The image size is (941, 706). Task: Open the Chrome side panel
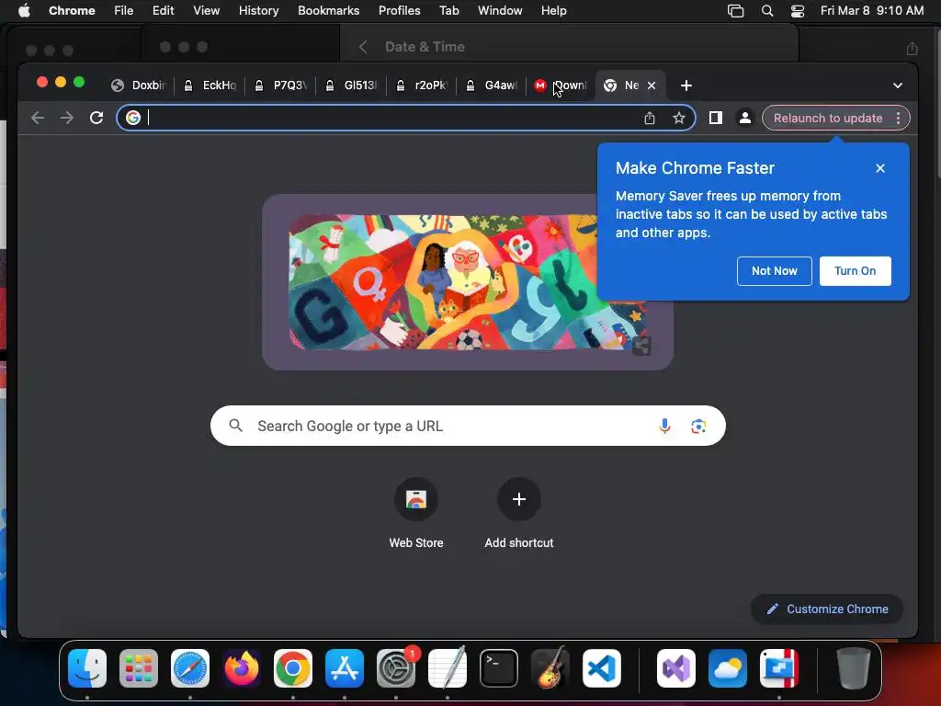pos(715,118)
